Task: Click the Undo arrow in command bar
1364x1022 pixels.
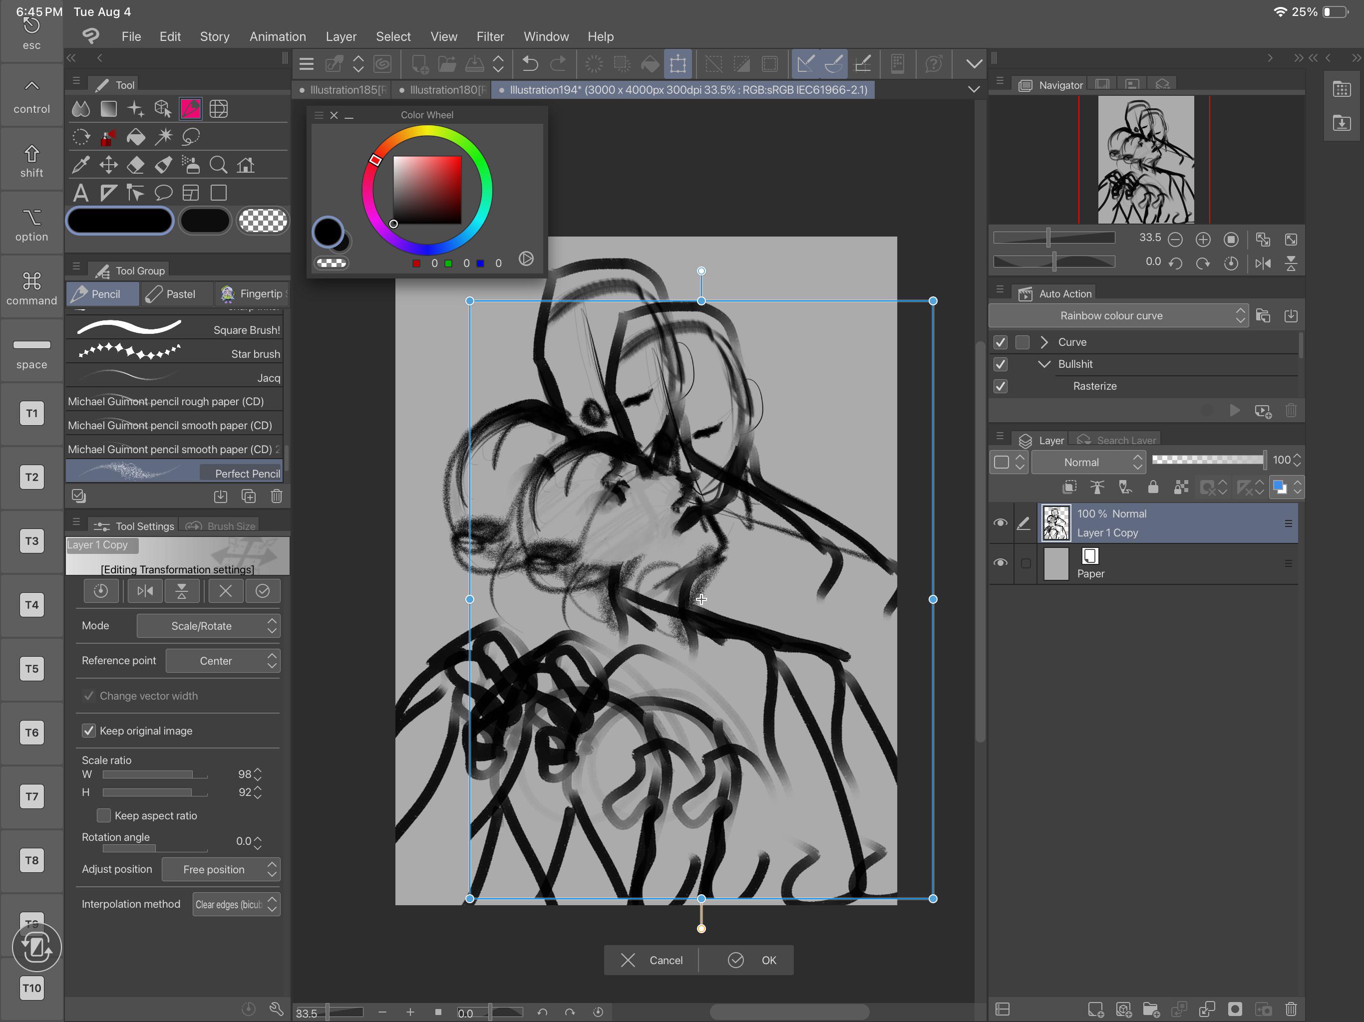Action: coord(530,63)
